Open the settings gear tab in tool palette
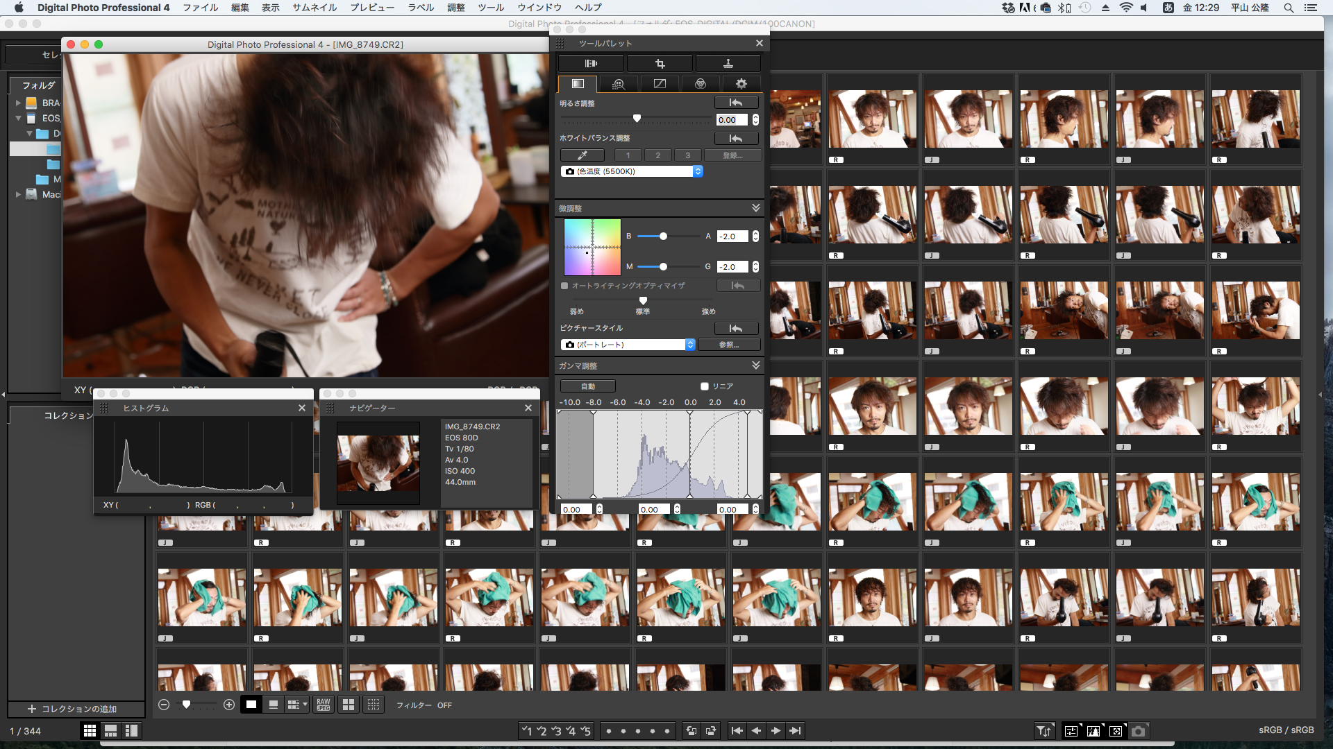Image resolution: width=1333 pixels, height=749 pixels. pos(741,83)
